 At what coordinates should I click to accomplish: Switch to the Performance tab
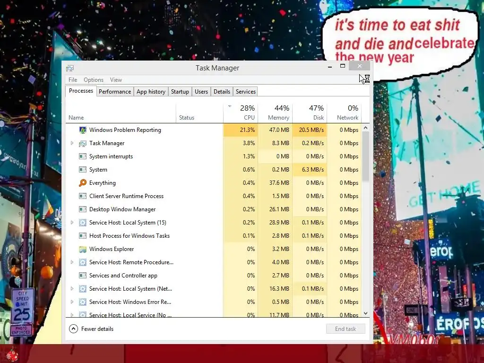point(115,92)
